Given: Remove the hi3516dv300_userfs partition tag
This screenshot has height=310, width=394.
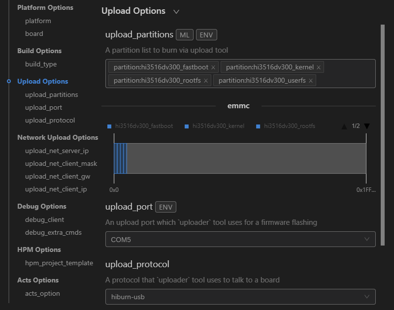Looking at the screenshot, I should coord(311,81).
